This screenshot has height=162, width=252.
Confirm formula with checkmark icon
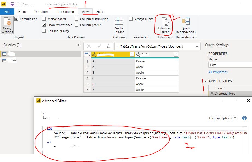pyautogui.click(x=99, y=46)
